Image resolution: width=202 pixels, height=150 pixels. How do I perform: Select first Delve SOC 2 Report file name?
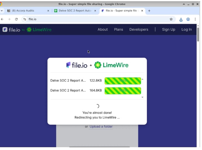coord(68,81)
